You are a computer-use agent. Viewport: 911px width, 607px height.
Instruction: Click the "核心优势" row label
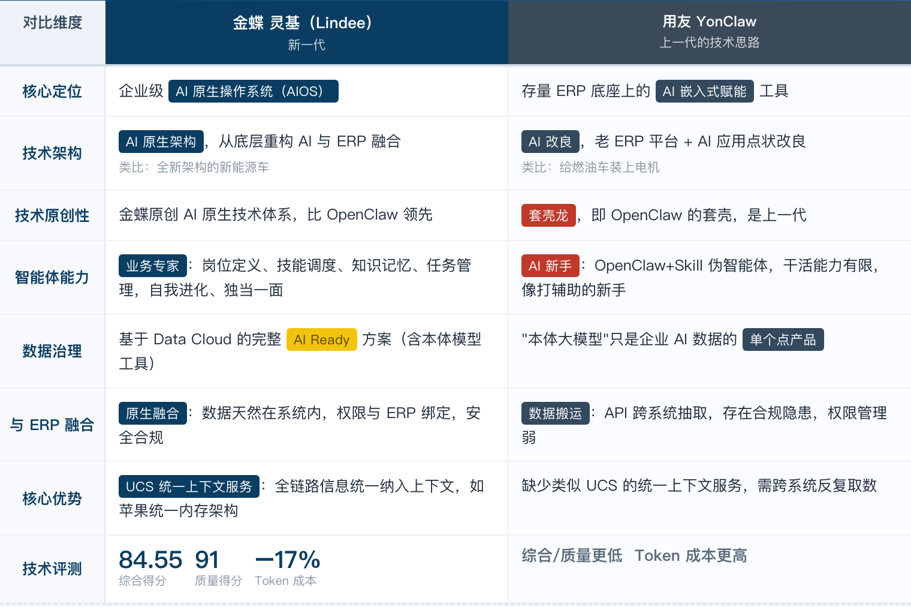pyautogui.click(x=52, y=498)
